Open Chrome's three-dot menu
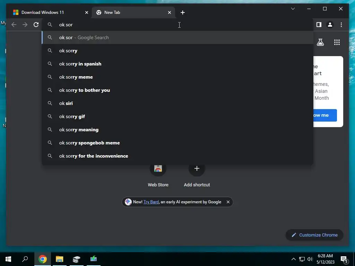The height and width of the screenshot is (266, 355). [x=341, y=25]
